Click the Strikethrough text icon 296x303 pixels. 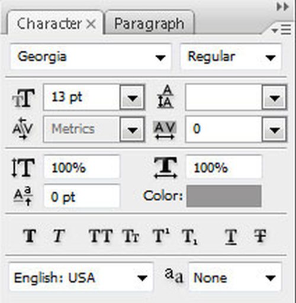(x=260, y=236)
